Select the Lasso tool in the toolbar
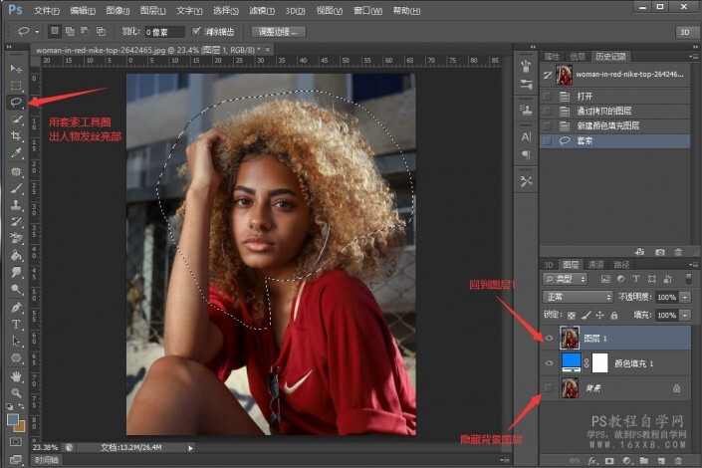The image size is (702, 468). tap(16, 102)
